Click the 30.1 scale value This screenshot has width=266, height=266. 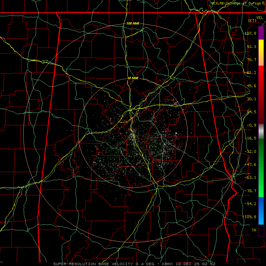tap(252, 99)
